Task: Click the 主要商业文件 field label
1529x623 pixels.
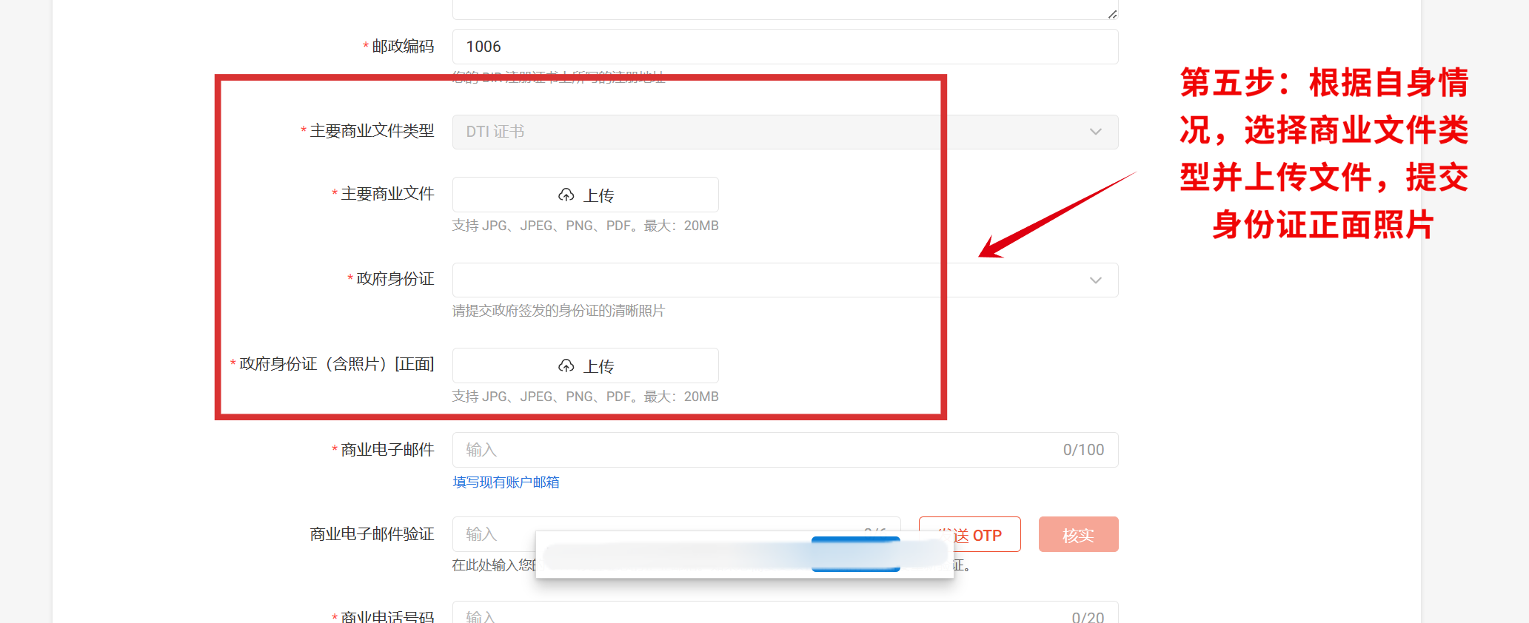Action: (x=387, y=194)
